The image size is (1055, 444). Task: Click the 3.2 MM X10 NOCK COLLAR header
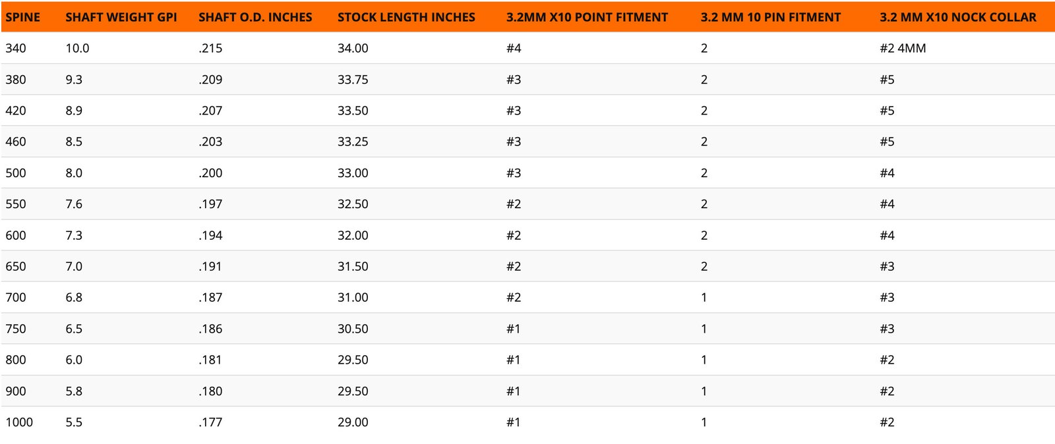pos(957,18)
